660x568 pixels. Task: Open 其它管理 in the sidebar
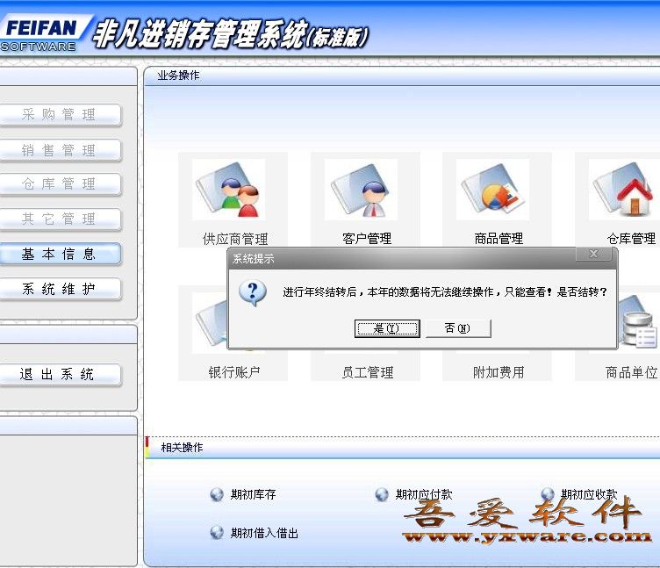59,219
